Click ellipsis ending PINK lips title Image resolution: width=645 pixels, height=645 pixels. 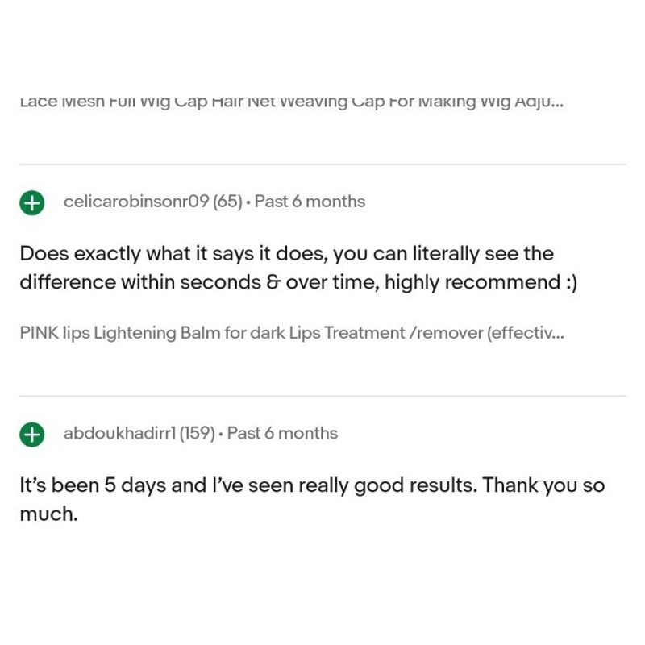556,335
